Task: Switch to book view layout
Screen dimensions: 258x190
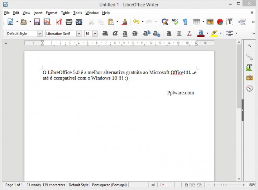Action: point(199,185)
